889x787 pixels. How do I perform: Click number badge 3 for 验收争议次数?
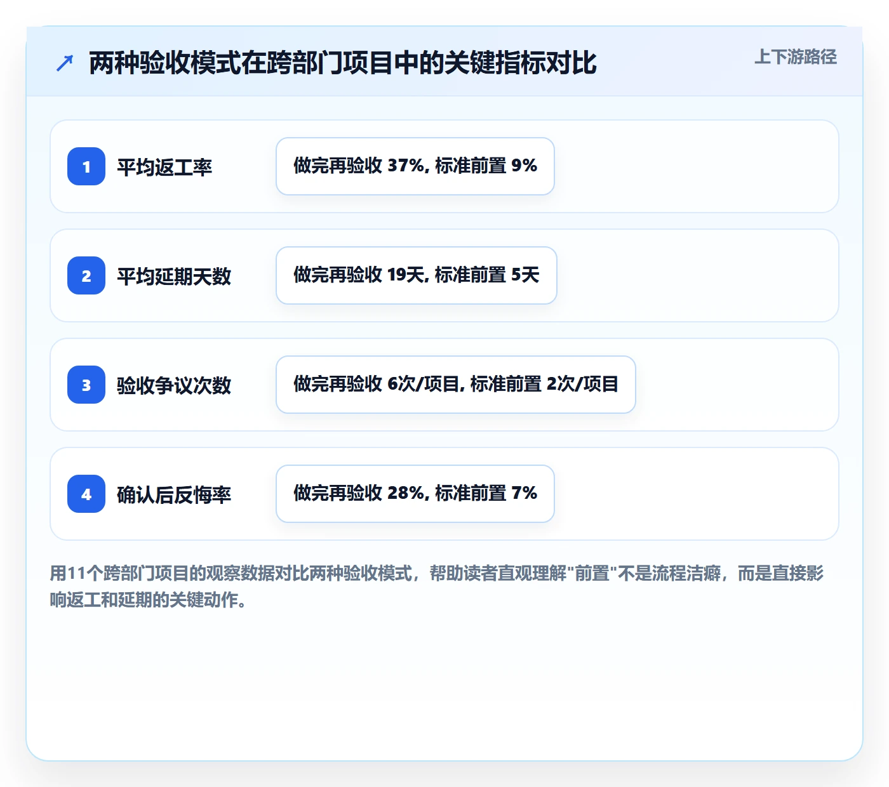(x=86, y=385)
